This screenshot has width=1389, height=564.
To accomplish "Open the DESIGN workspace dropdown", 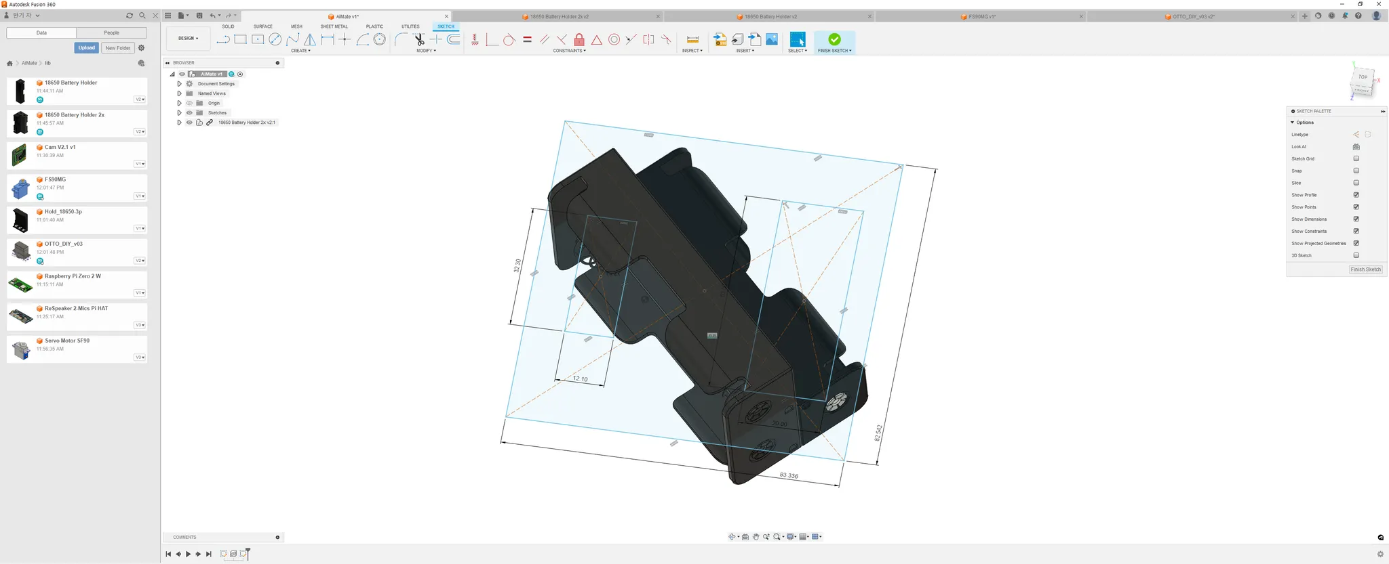I will point(189,39).
